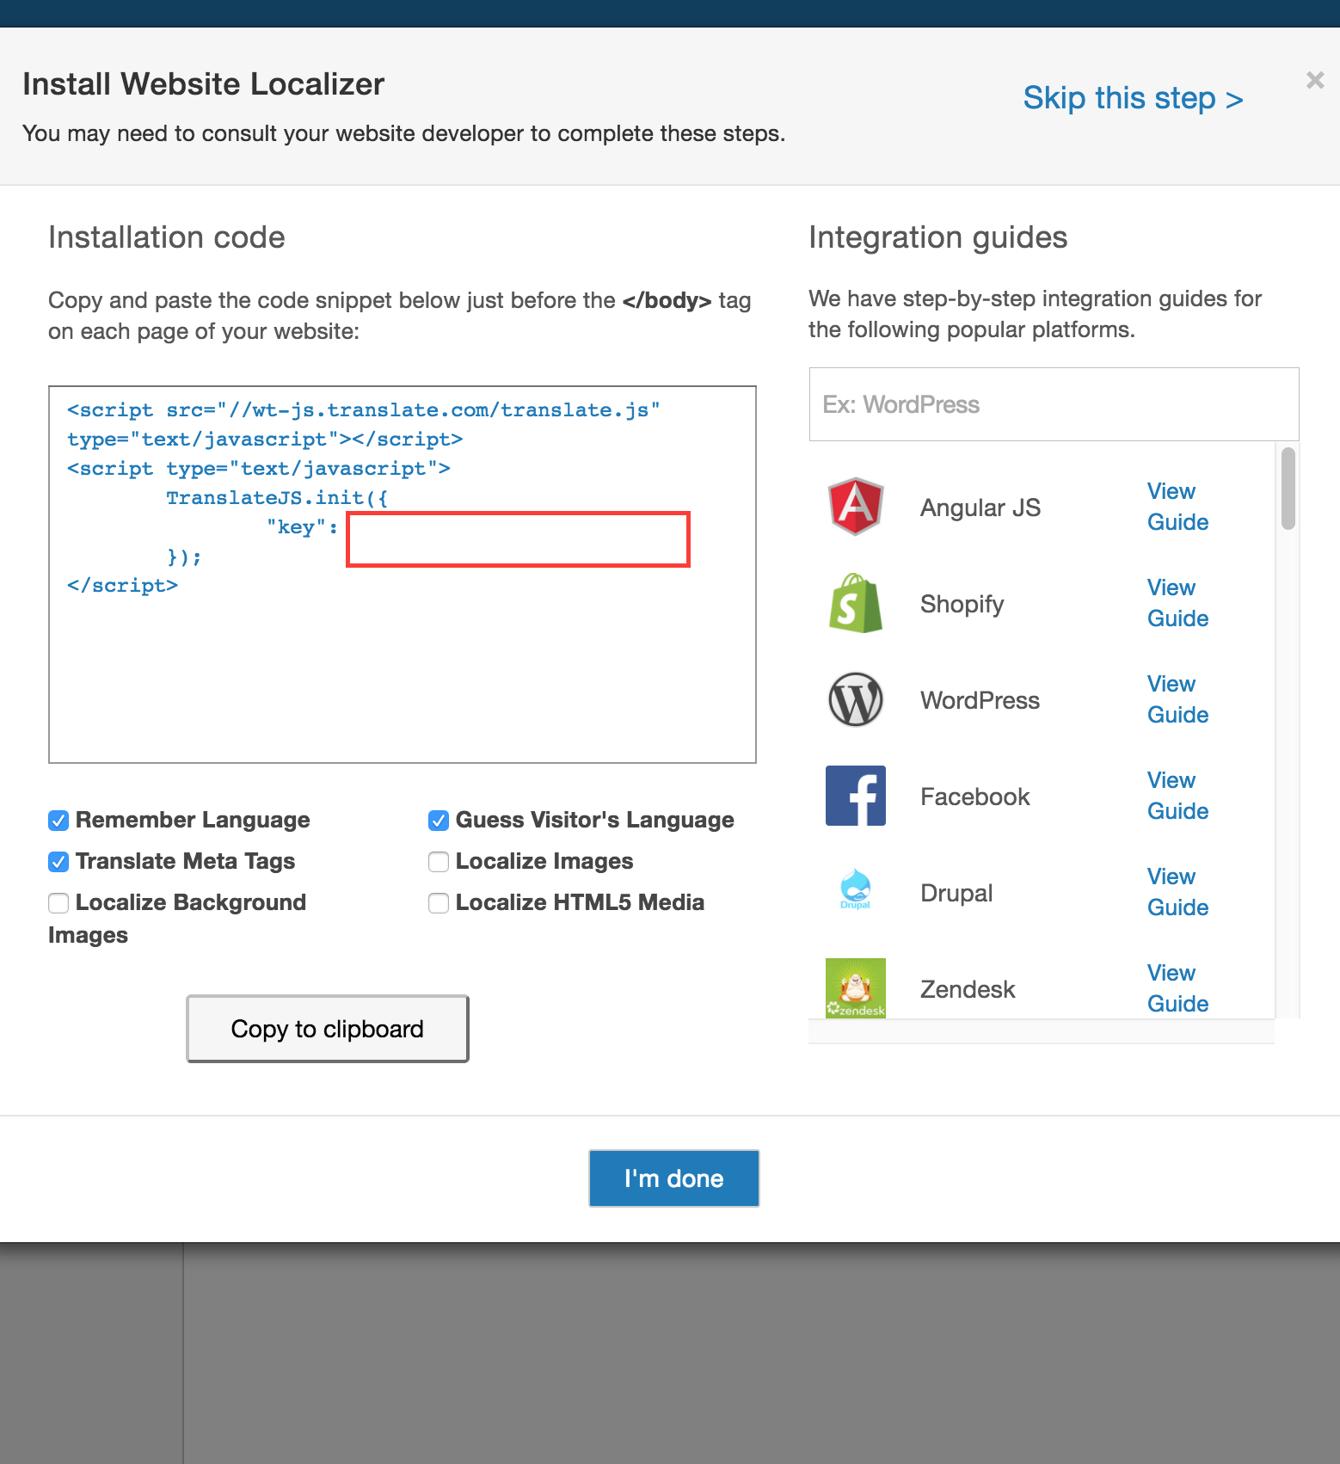The height and width of the screenshot is (1464, 1340).
Task: Enable Localize Images checkbox
Action: (439, 862)
